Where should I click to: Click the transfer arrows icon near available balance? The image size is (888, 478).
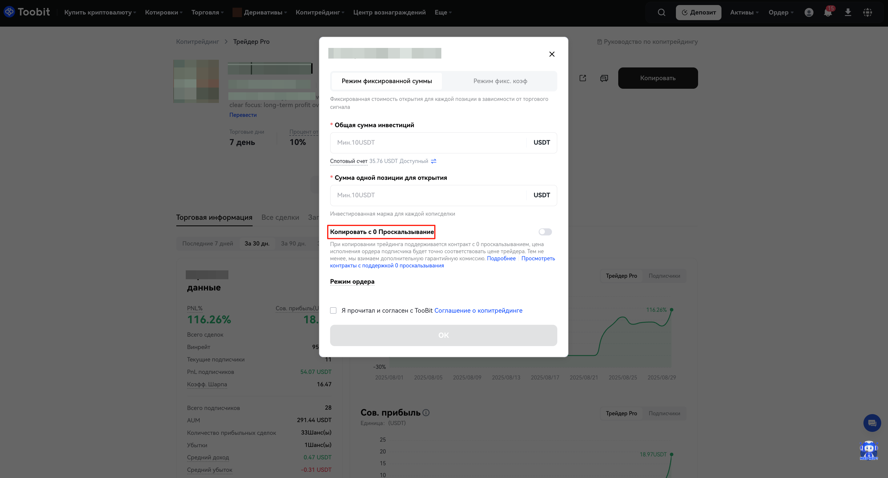click(434, 161)
